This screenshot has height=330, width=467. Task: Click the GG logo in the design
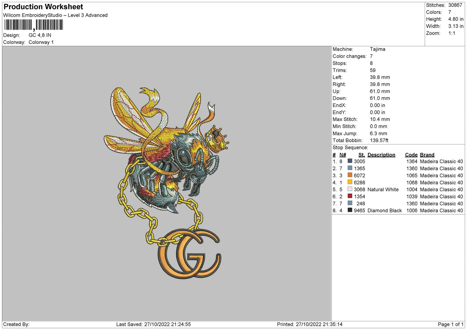(x=190, y=254)
